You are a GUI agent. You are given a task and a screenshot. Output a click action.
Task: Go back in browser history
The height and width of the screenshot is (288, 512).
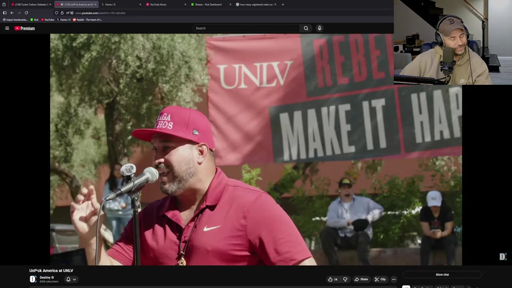pyautogui.click(x=12, y=13)
